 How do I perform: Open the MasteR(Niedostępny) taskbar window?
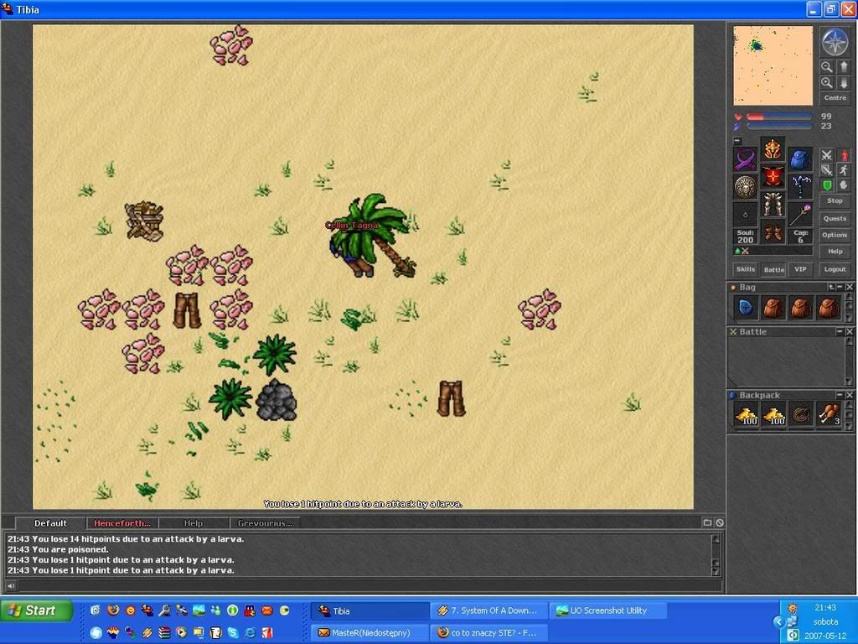coord(370,632)
